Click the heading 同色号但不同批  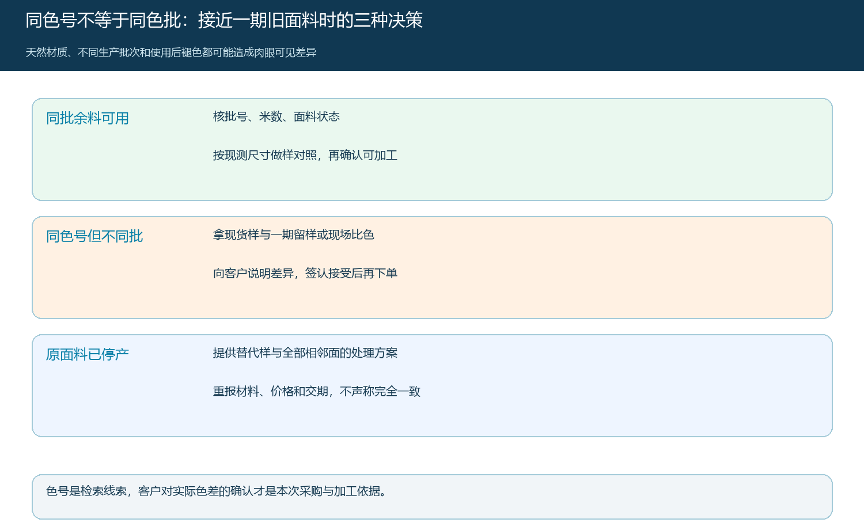coord(94,236)
